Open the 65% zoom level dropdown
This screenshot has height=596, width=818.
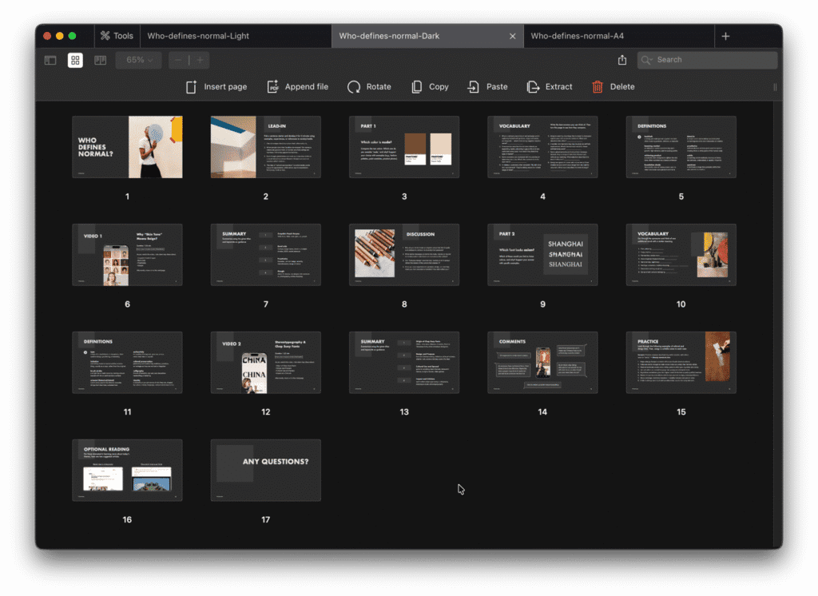click(139, 60)
